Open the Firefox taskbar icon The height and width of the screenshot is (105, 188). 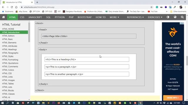pos(59,103)
